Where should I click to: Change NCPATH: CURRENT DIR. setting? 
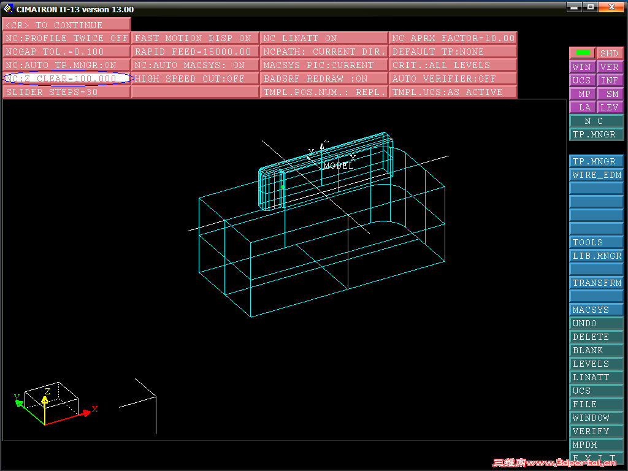point(324,52)
